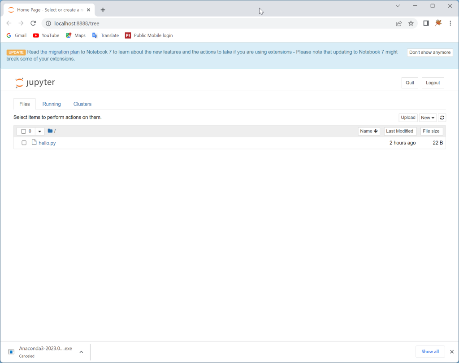Open Public Mobile login bookmark

tap(149, 35)
